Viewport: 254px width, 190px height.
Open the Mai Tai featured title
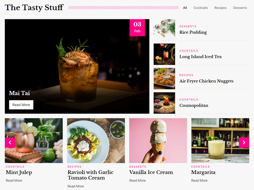(x=19, y=93)
